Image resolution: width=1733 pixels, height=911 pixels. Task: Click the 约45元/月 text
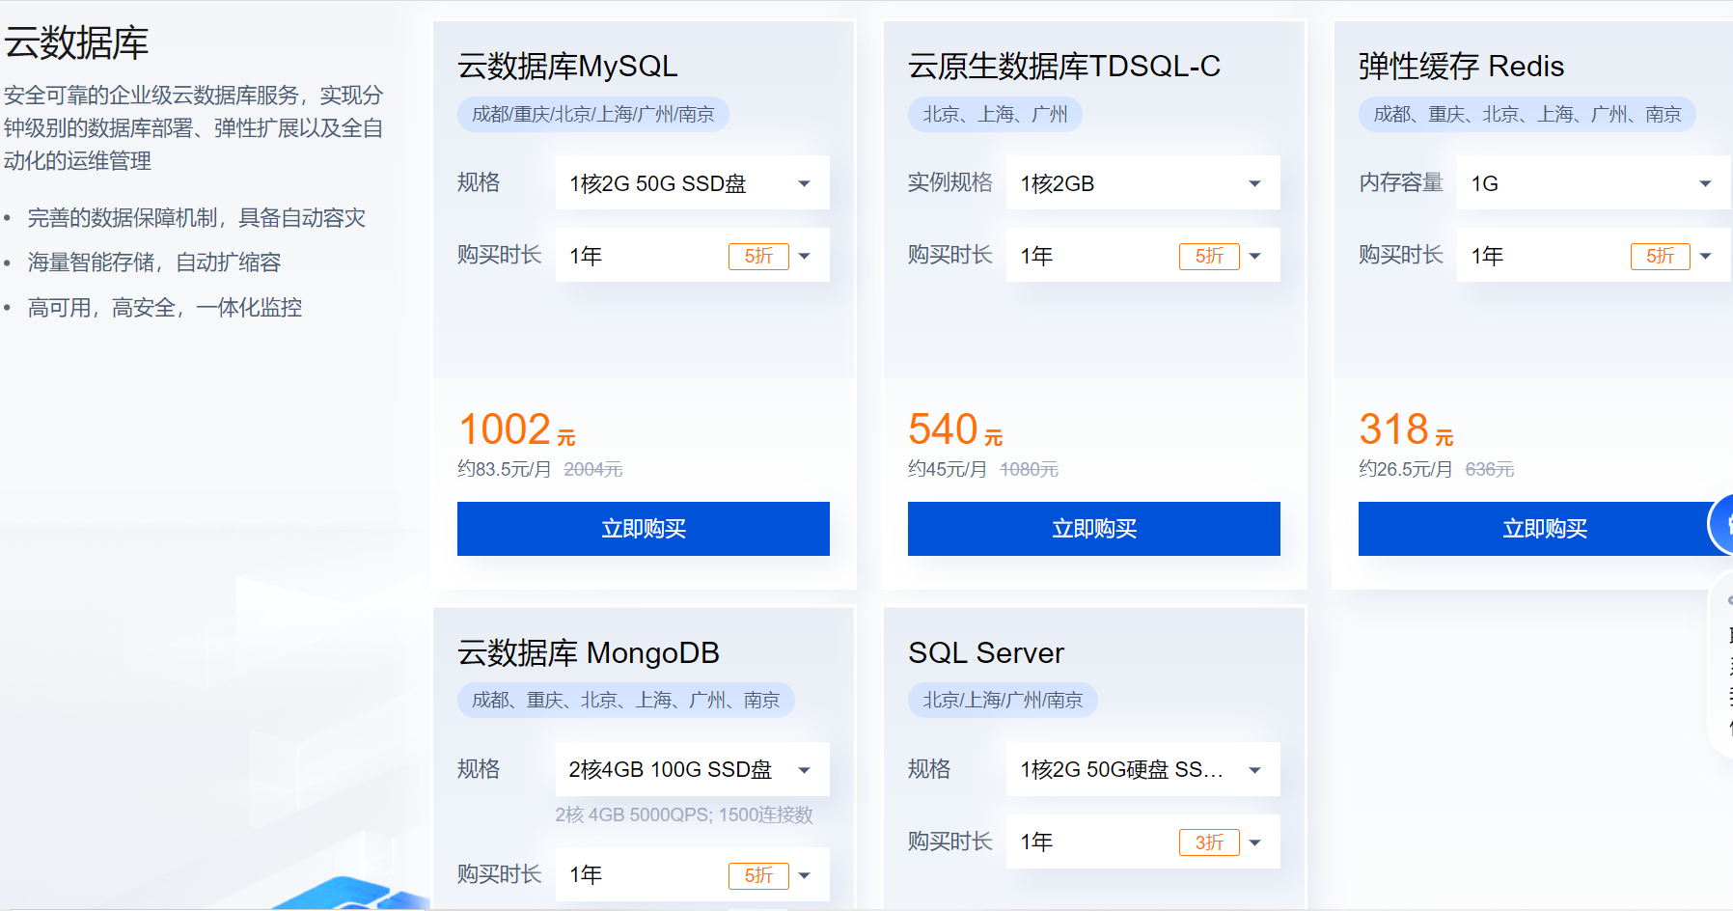click(x=948, y=469)
